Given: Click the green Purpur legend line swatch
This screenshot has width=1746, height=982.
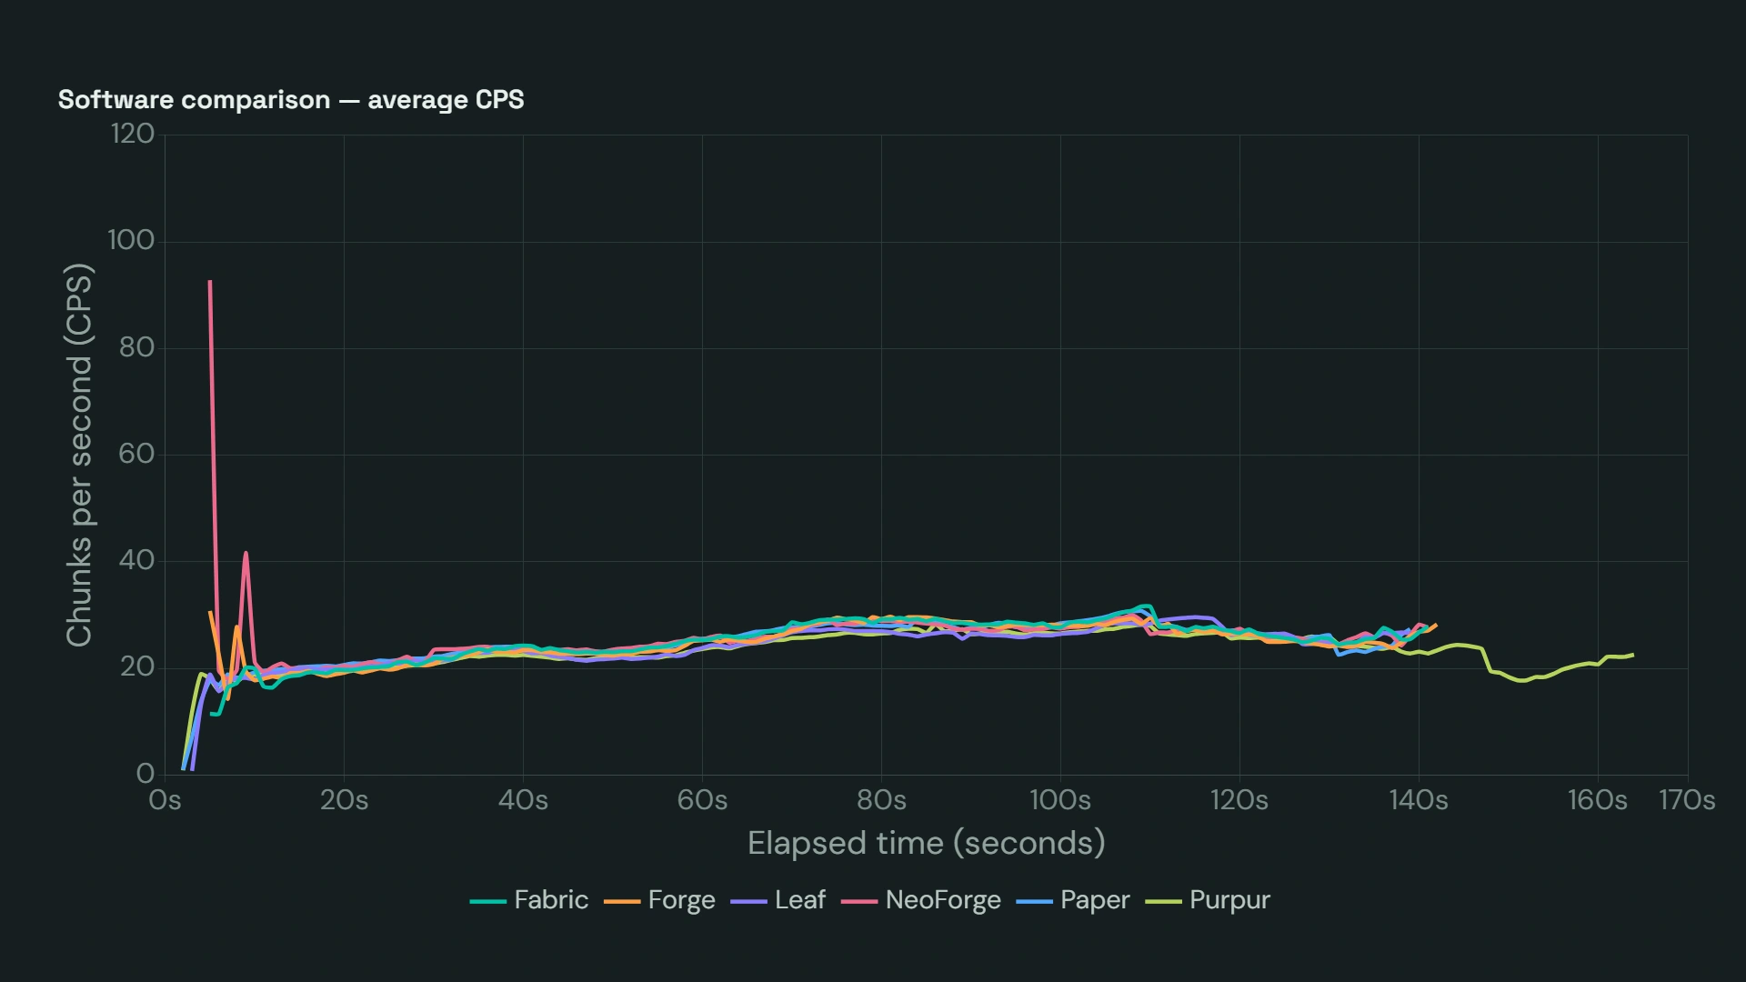Looking at the screenshot, I should pyautogui.click(x=1163, y=901).
